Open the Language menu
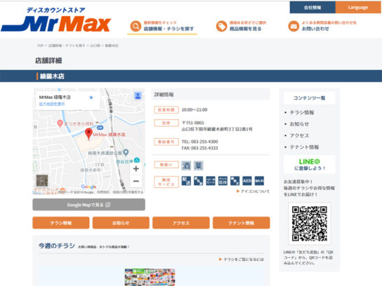The height and width of the screenshot is (286, 382). [x=358, y=8]
